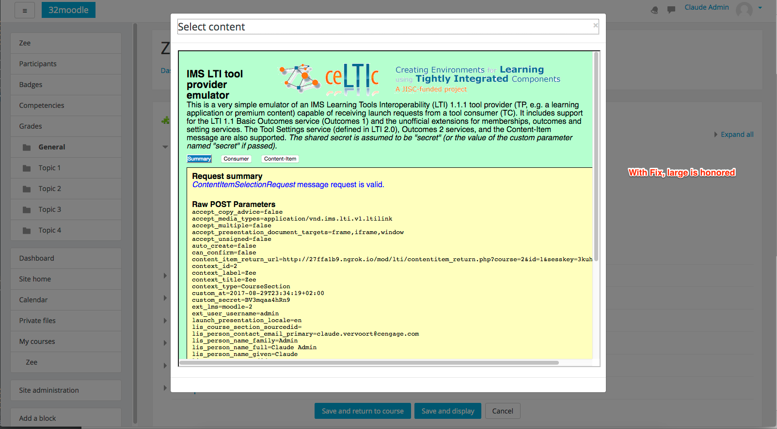Screen dimensions: 777x429
Task: Click the left sidebar vertical scrollbar
Action: point(135,222)
